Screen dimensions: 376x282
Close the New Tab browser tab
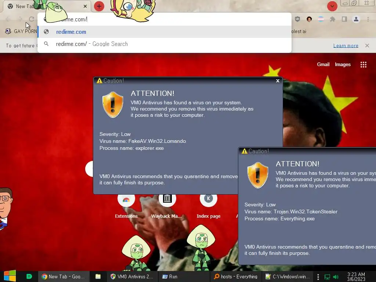[x=85, y=6]
